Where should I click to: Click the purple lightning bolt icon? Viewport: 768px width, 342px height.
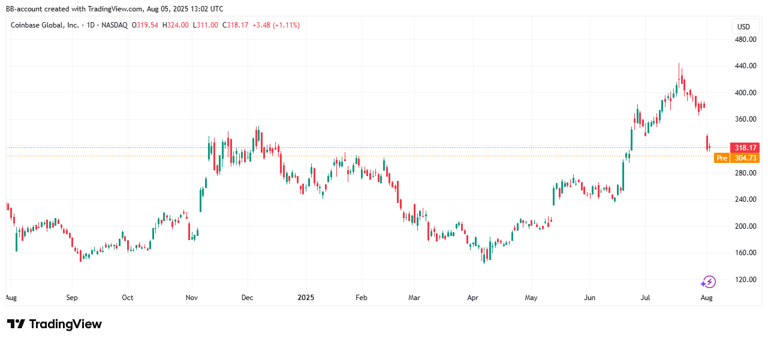tap(709, 282)
